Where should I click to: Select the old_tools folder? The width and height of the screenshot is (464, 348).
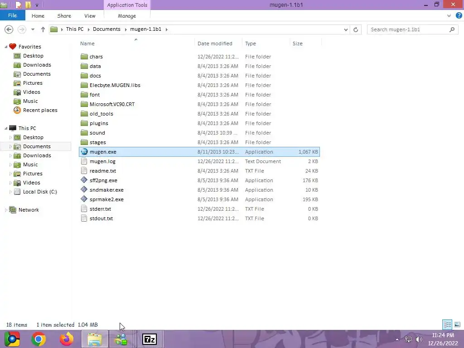(101, 114)
